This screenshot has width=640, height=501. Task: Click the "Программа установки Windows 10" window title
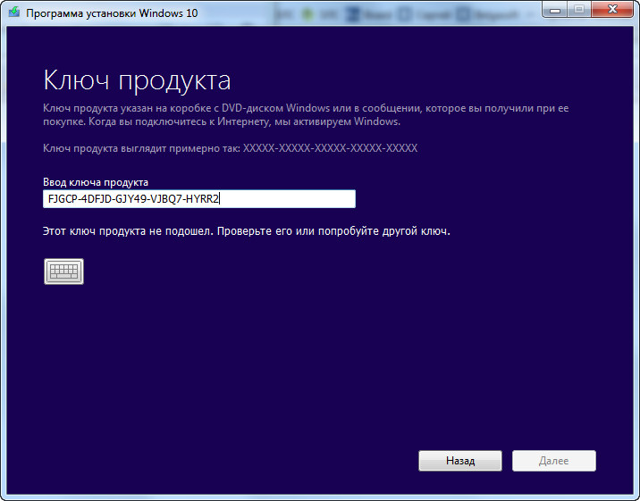[112, 13]
